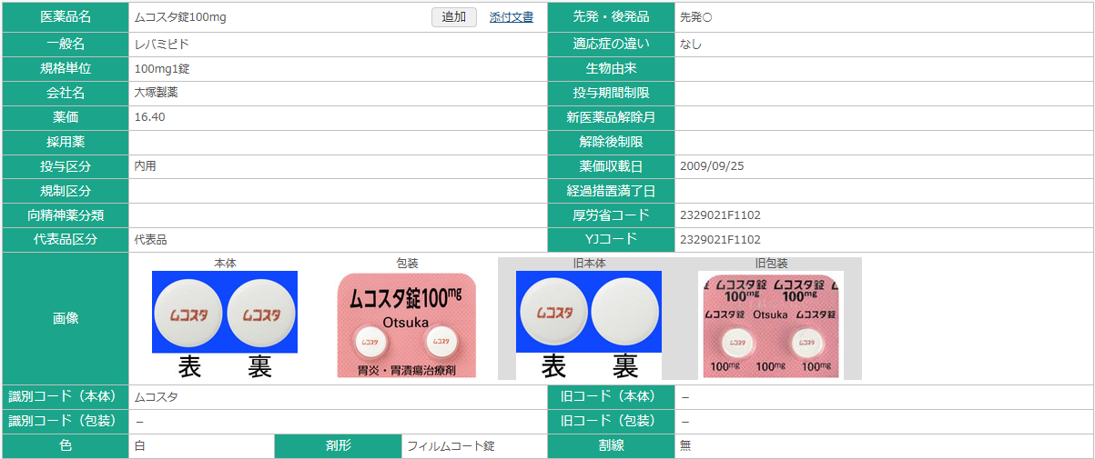Click the 医薬品名 header cell
The image size is (1095, 459).
tap(66, 17)
